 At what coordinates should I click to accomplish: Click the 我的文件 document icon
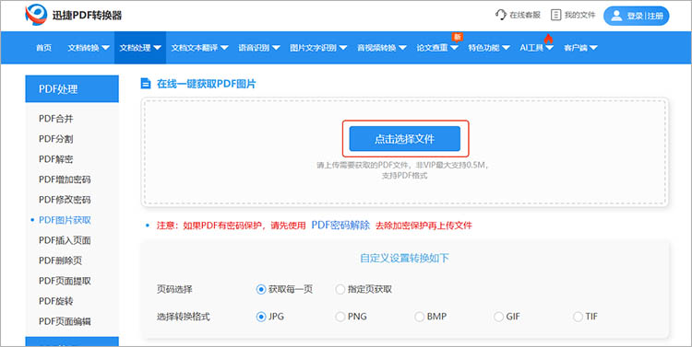point(555,15)
